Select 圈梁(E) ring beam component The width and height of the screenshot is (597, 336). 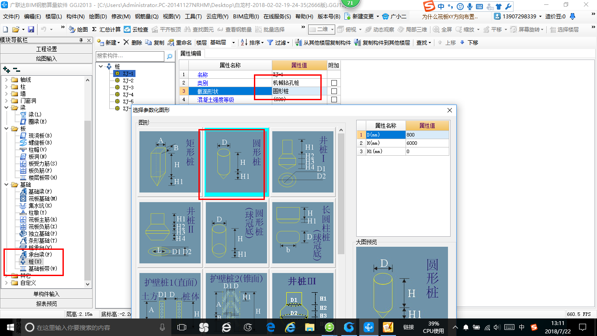coord(34,122)
